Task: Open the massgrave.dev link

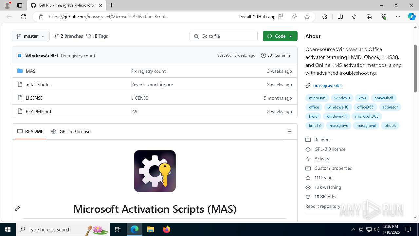Action: tap(328, 86)
